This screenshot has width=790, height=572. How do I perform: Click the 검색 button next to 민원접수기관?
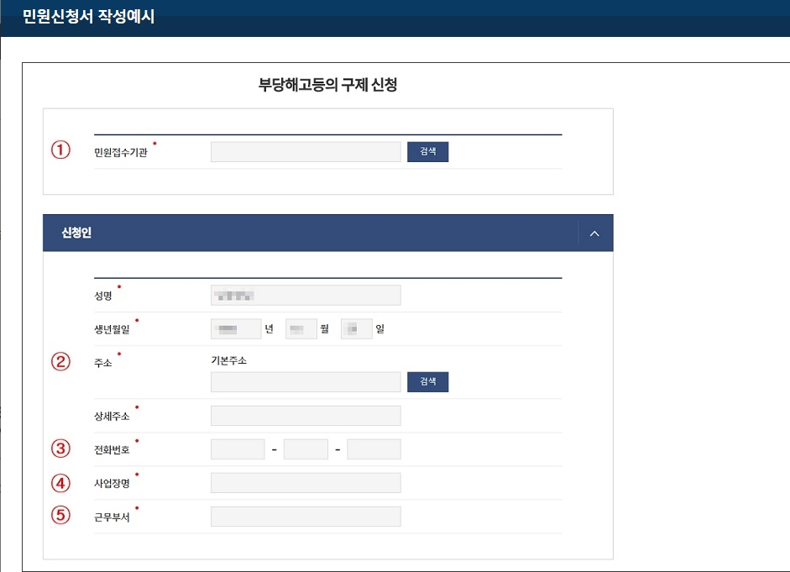pos(427,151)
